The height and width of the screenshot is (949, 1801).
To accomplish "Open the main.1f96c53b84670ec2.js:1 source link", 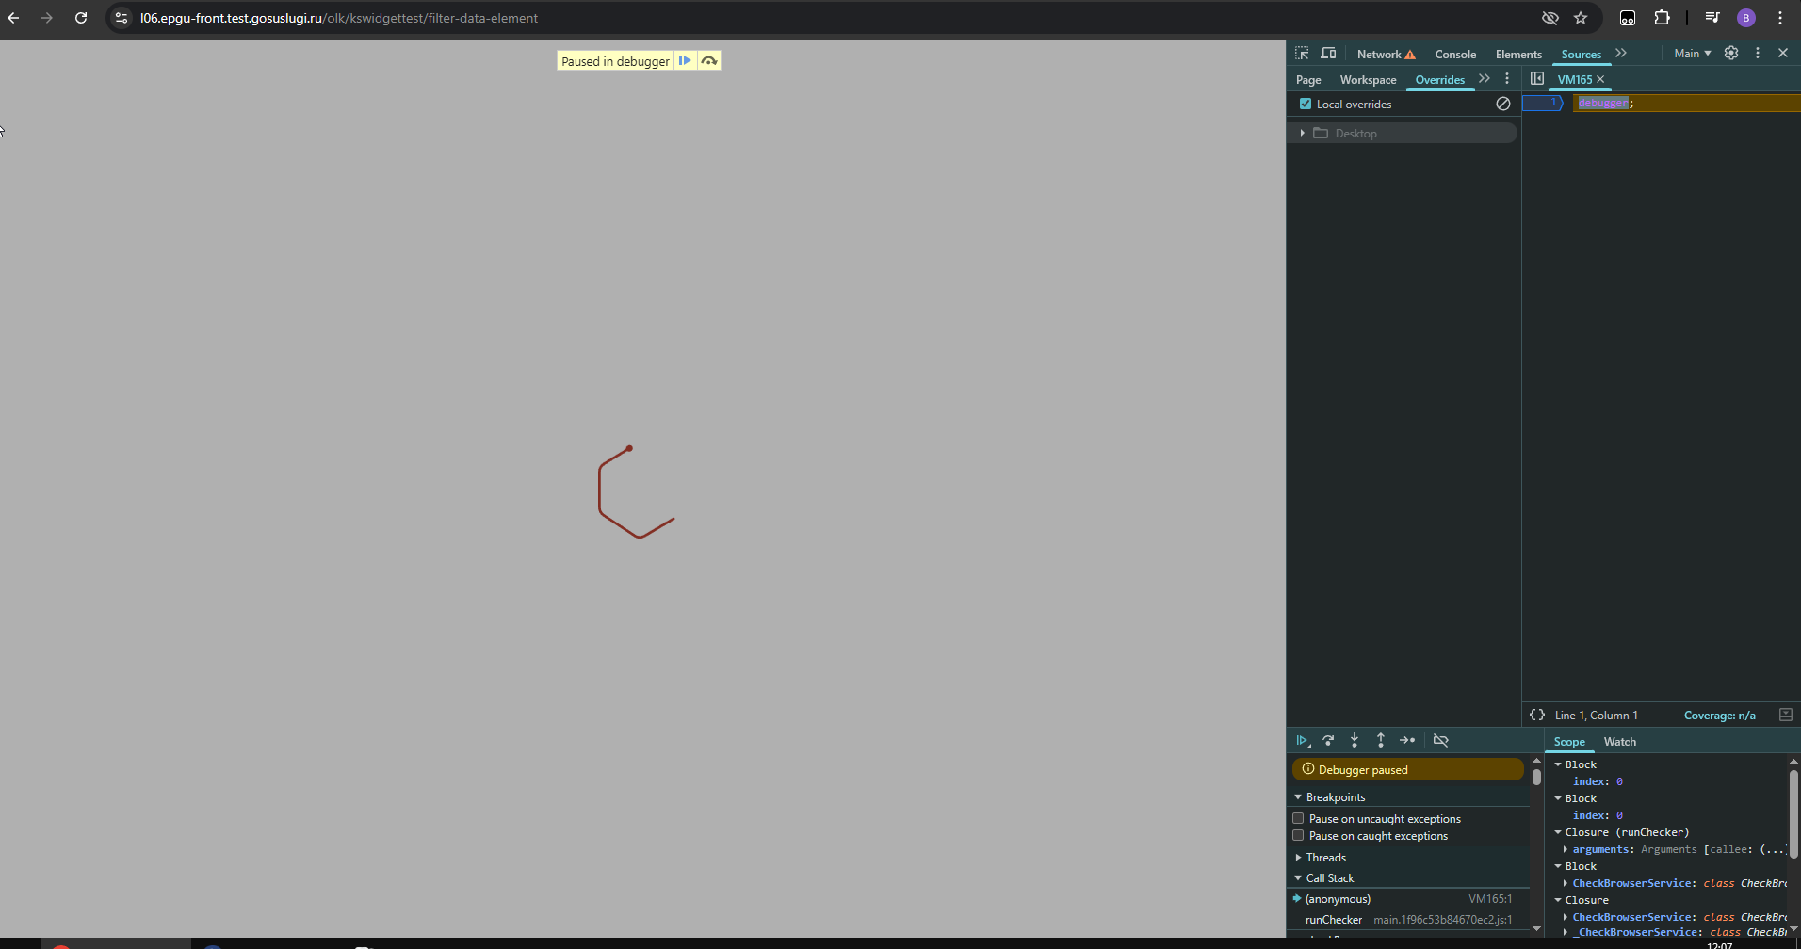I will (1442, 920).
